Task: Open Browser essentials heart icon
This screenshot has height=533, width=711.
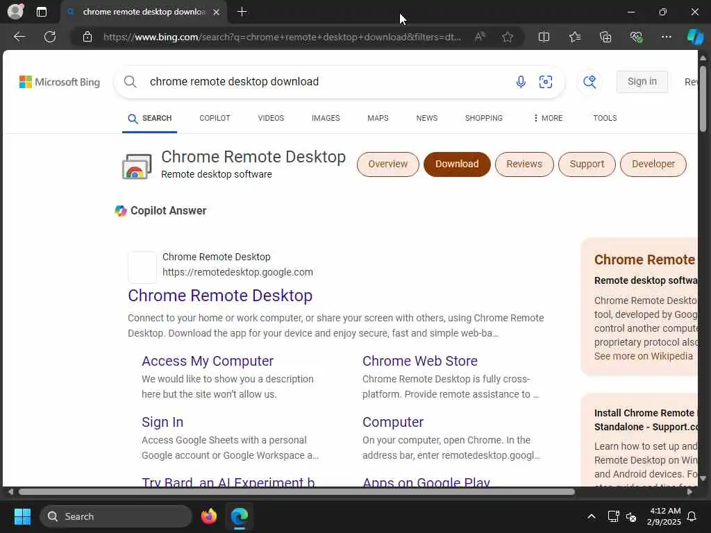Action: coord(636,37)
